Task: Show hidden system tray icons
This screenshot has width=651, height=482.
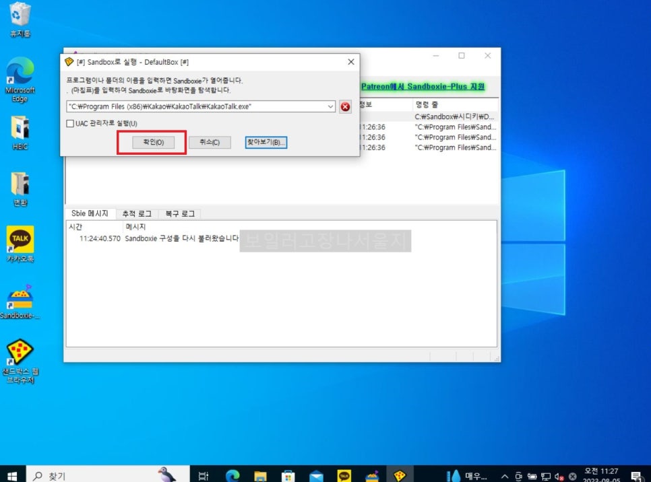Action: pos(505,476)
